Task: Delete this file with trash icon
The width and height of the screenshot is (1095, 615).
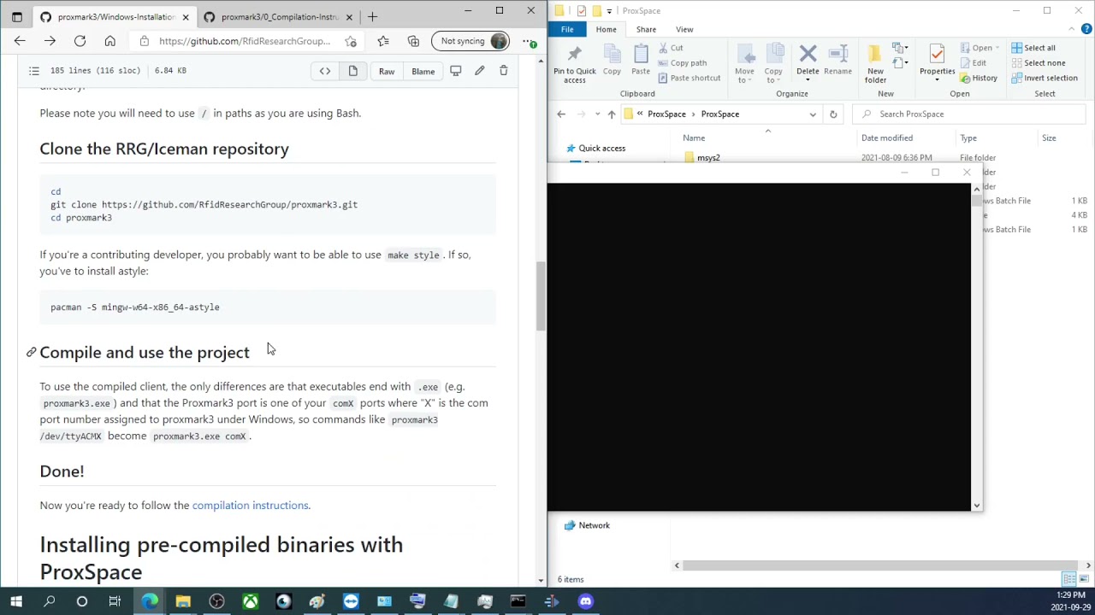Action: click(x=503, y=71)
